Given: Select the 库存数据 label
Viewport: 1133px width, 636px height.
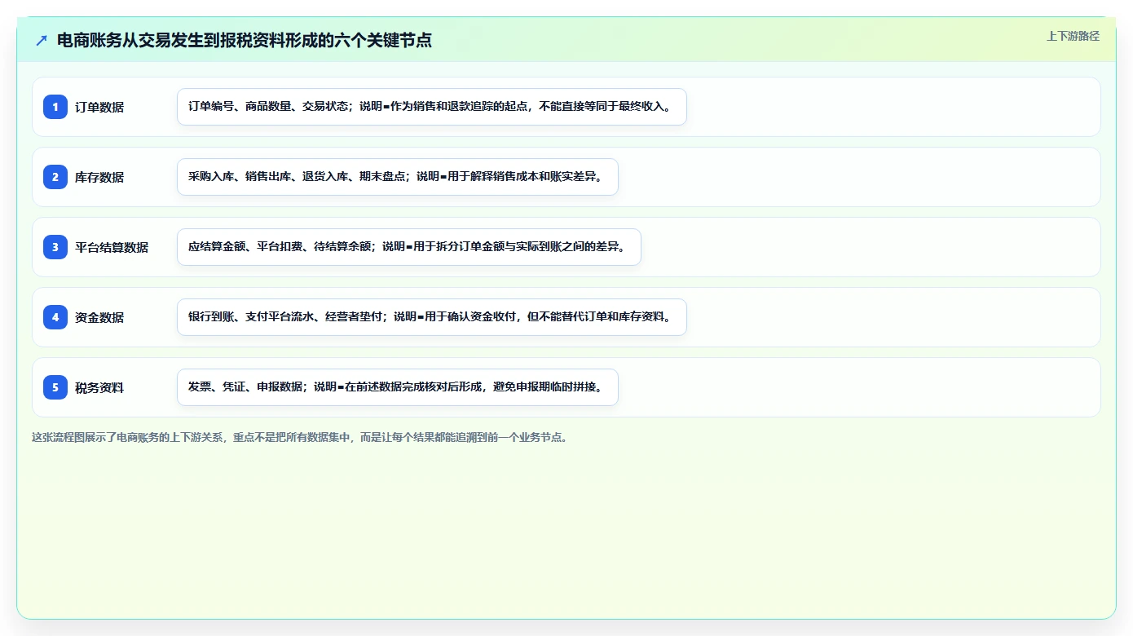Looking at the screenshot, I should point(99,177).
